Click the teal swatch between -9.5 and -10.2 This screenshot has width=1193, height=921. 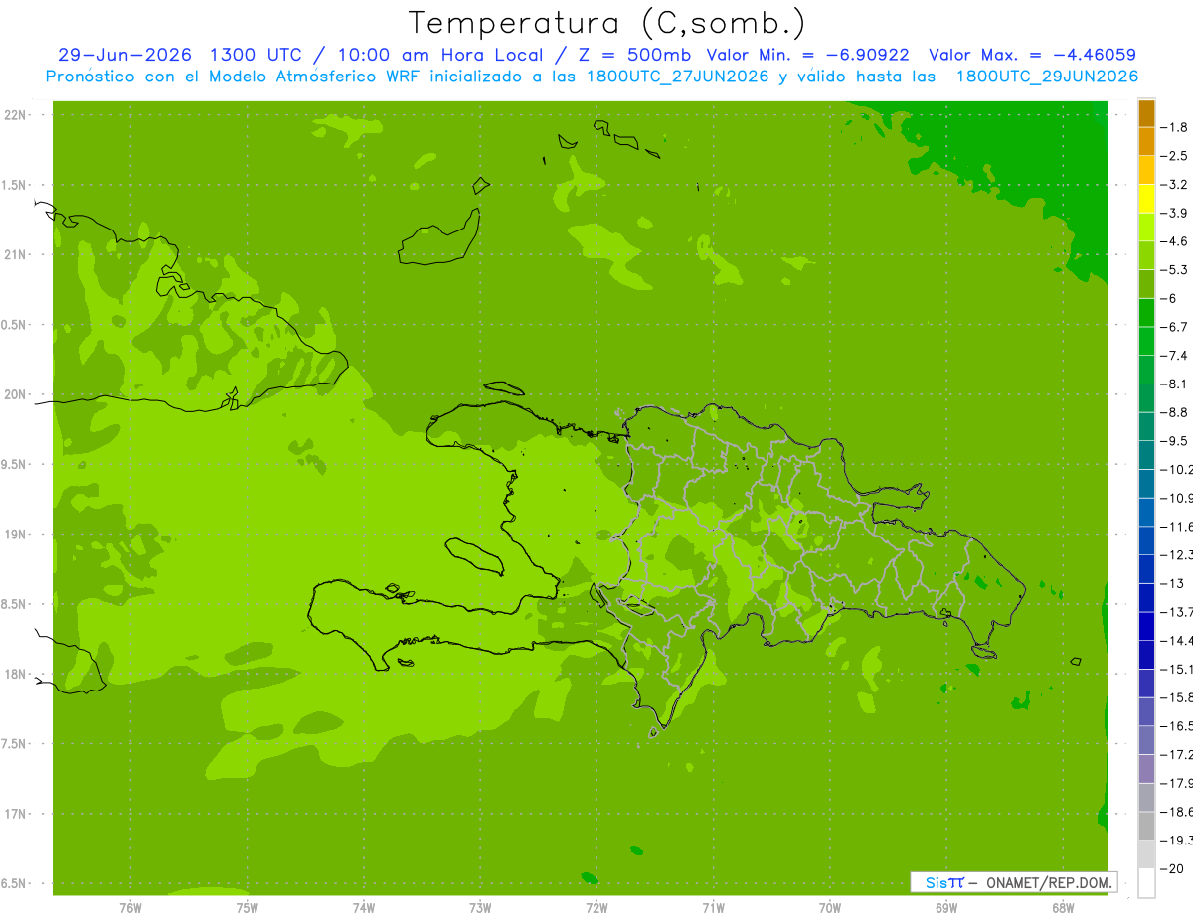1147,455
